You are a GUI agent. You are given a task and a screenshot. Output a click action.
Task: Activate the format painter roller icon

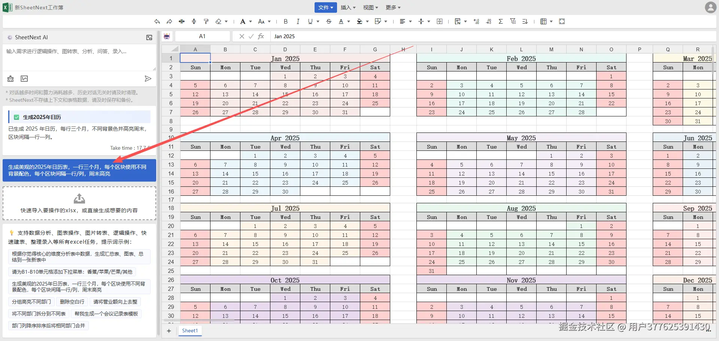(x=206, y=22)
